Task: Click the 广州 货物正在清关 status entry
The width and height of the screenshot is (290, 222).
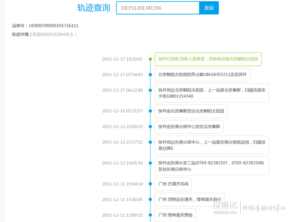Action: [x=190, y=200]
